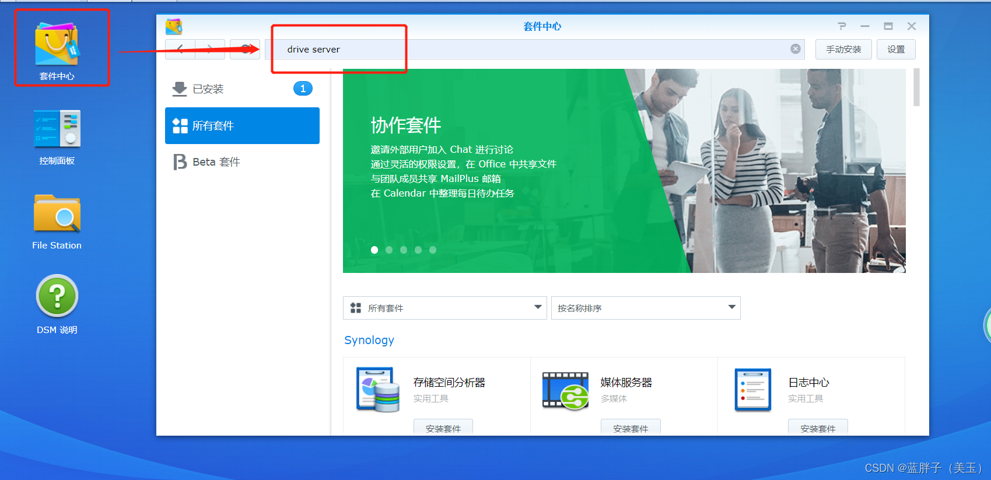This screenshot has height=480, width=991.
Task: Click the 日志中心 package icon
Action: pyautogui.click(x=753, y=390)
